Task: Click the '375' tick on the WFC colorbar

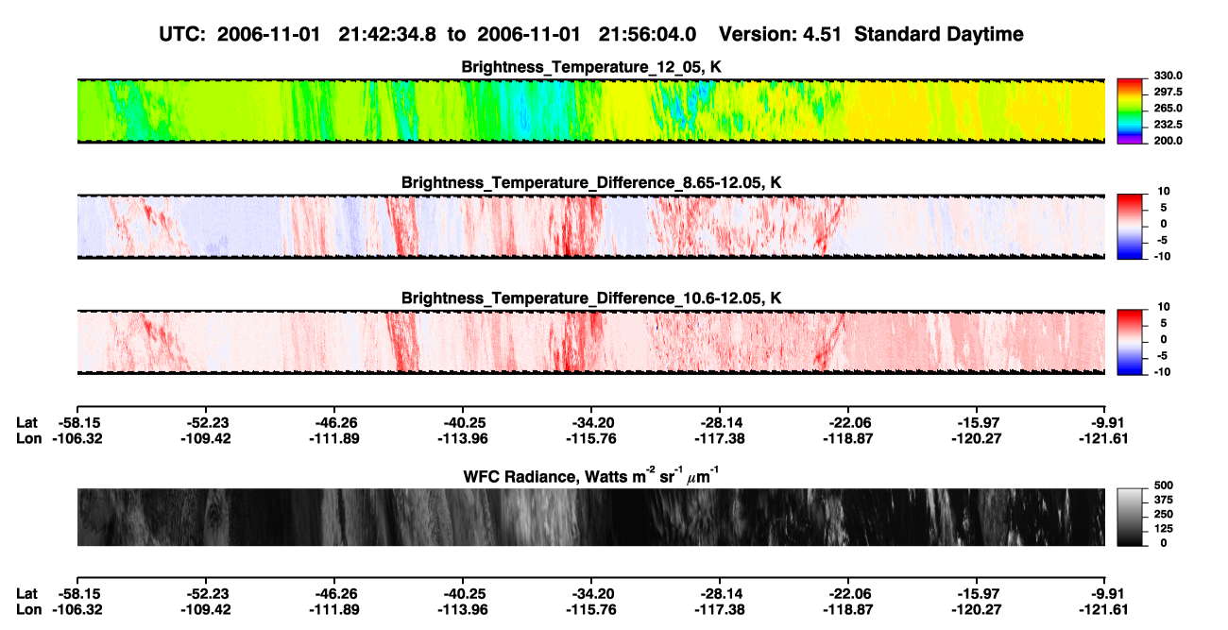Action: [1164, 502]
